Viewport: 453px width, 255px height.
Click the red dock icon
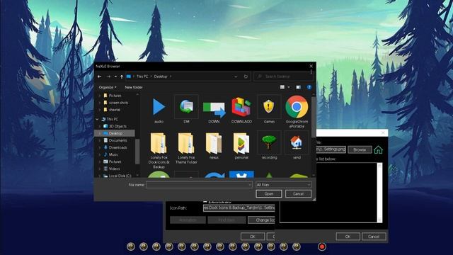322,246
